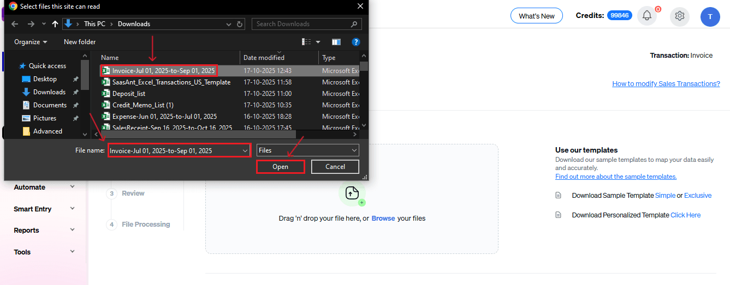Click the Open button

(x=280, y=167)
